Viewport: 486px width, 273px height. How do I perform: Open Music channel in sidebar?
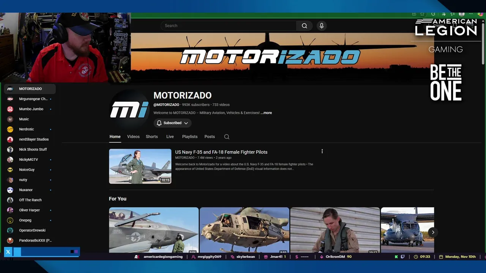pos(30,119)
